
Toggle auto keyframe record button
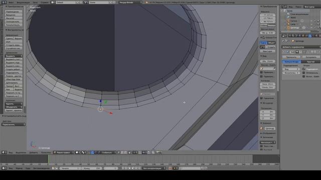coord(170,168)
